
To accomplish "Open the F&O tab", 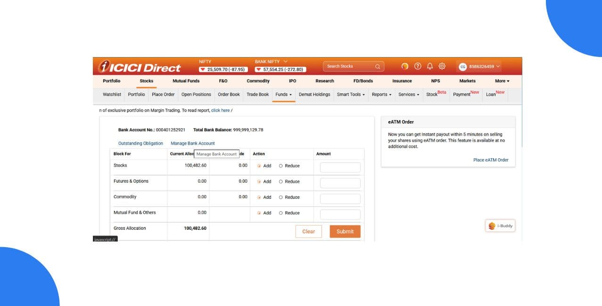I will pyautogui.click(x=223, y=81).
